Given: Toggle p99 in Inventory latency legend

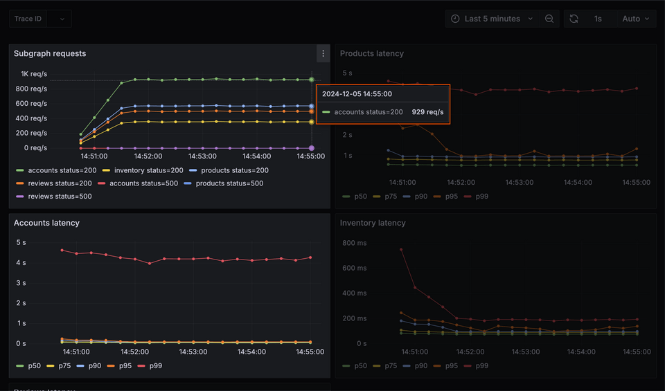Looking at the screenshot, I should coord(482,365).
